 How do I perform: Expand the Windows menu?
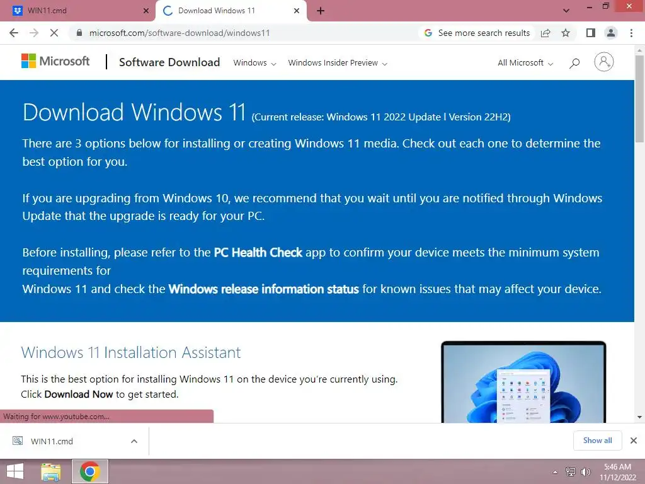pos(254,63)
